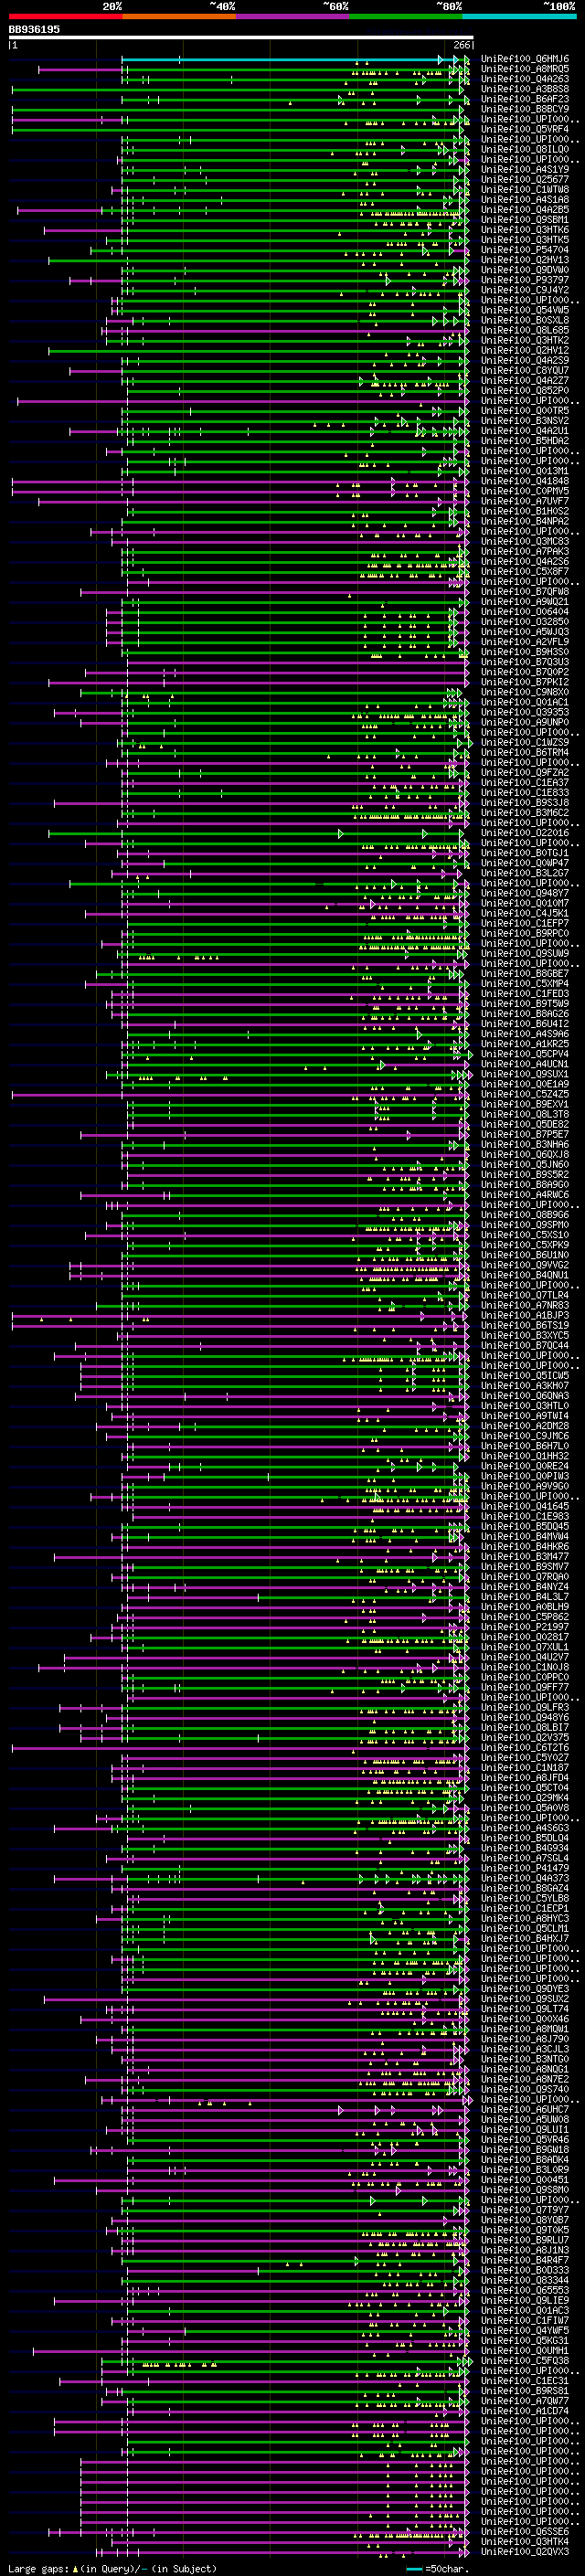Screen dimensions: 585x2576
Task: Select the query name BB936195
Action: pos(34,29)
